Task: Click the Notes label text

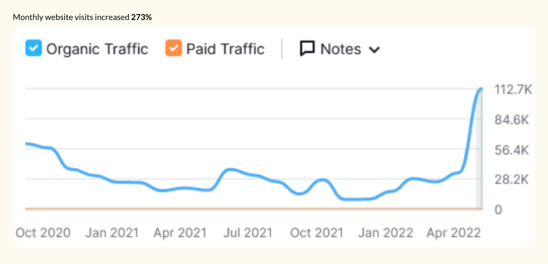Action: pos(341,49)
